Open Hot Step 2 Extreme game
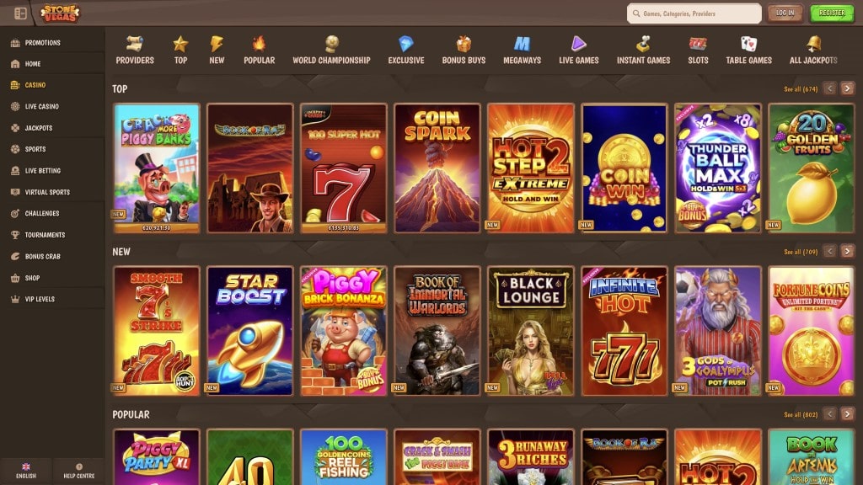This screenshot has height=485, width=863. [x=531, y=168]
